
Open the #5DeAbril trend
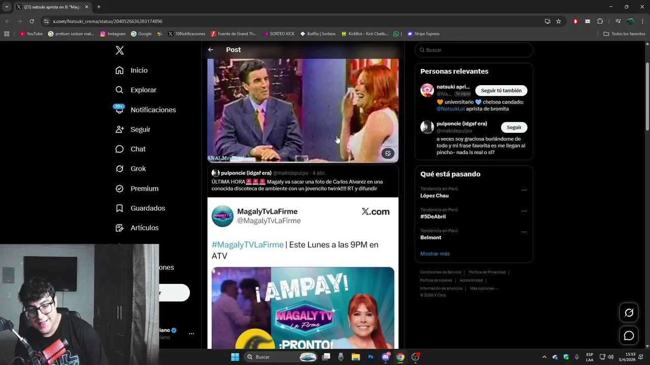point(433,216)
